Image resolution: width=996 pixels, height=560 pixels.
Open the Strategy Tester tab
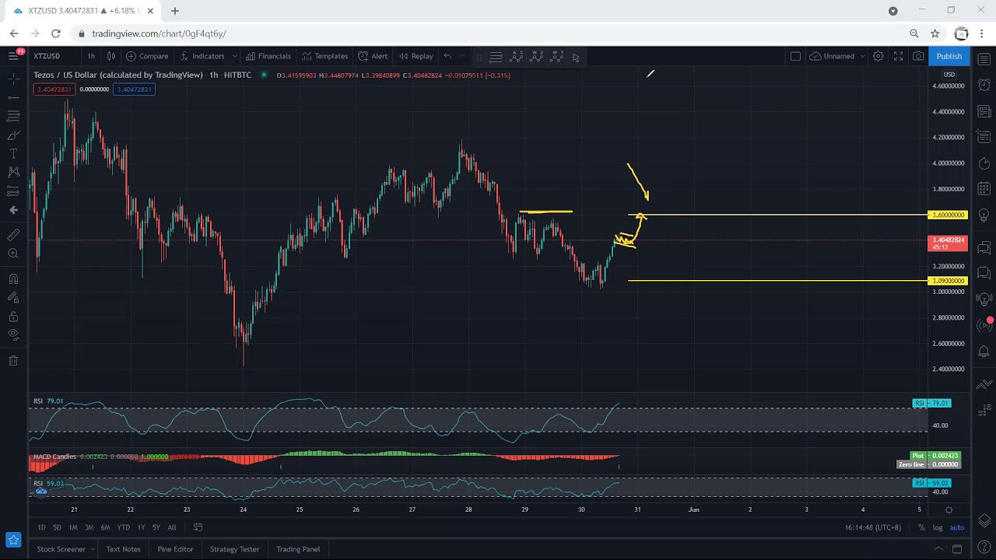pos(234,549)
